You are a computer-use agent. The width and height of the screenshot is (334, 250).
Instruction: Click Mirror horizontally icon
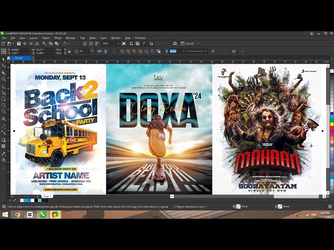click(100, 51)
